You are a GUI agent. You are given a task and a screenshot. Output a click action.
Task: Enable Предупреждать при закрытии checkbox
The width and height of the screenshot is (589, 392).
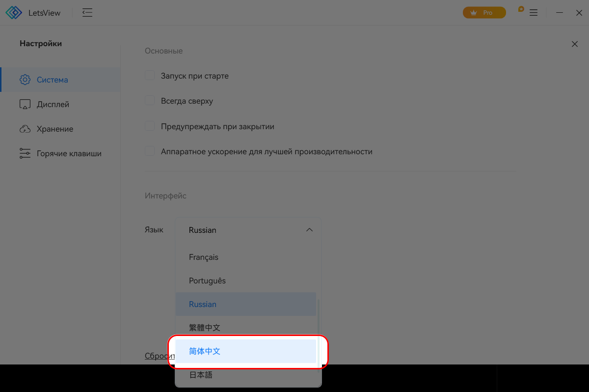click(x=150, y=126)
